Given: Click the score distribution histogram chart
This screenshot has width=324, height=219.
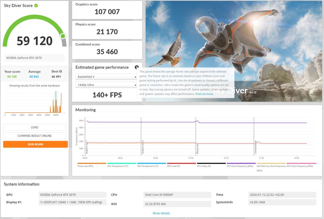Looking at the screenshot, I should (35, 103).
